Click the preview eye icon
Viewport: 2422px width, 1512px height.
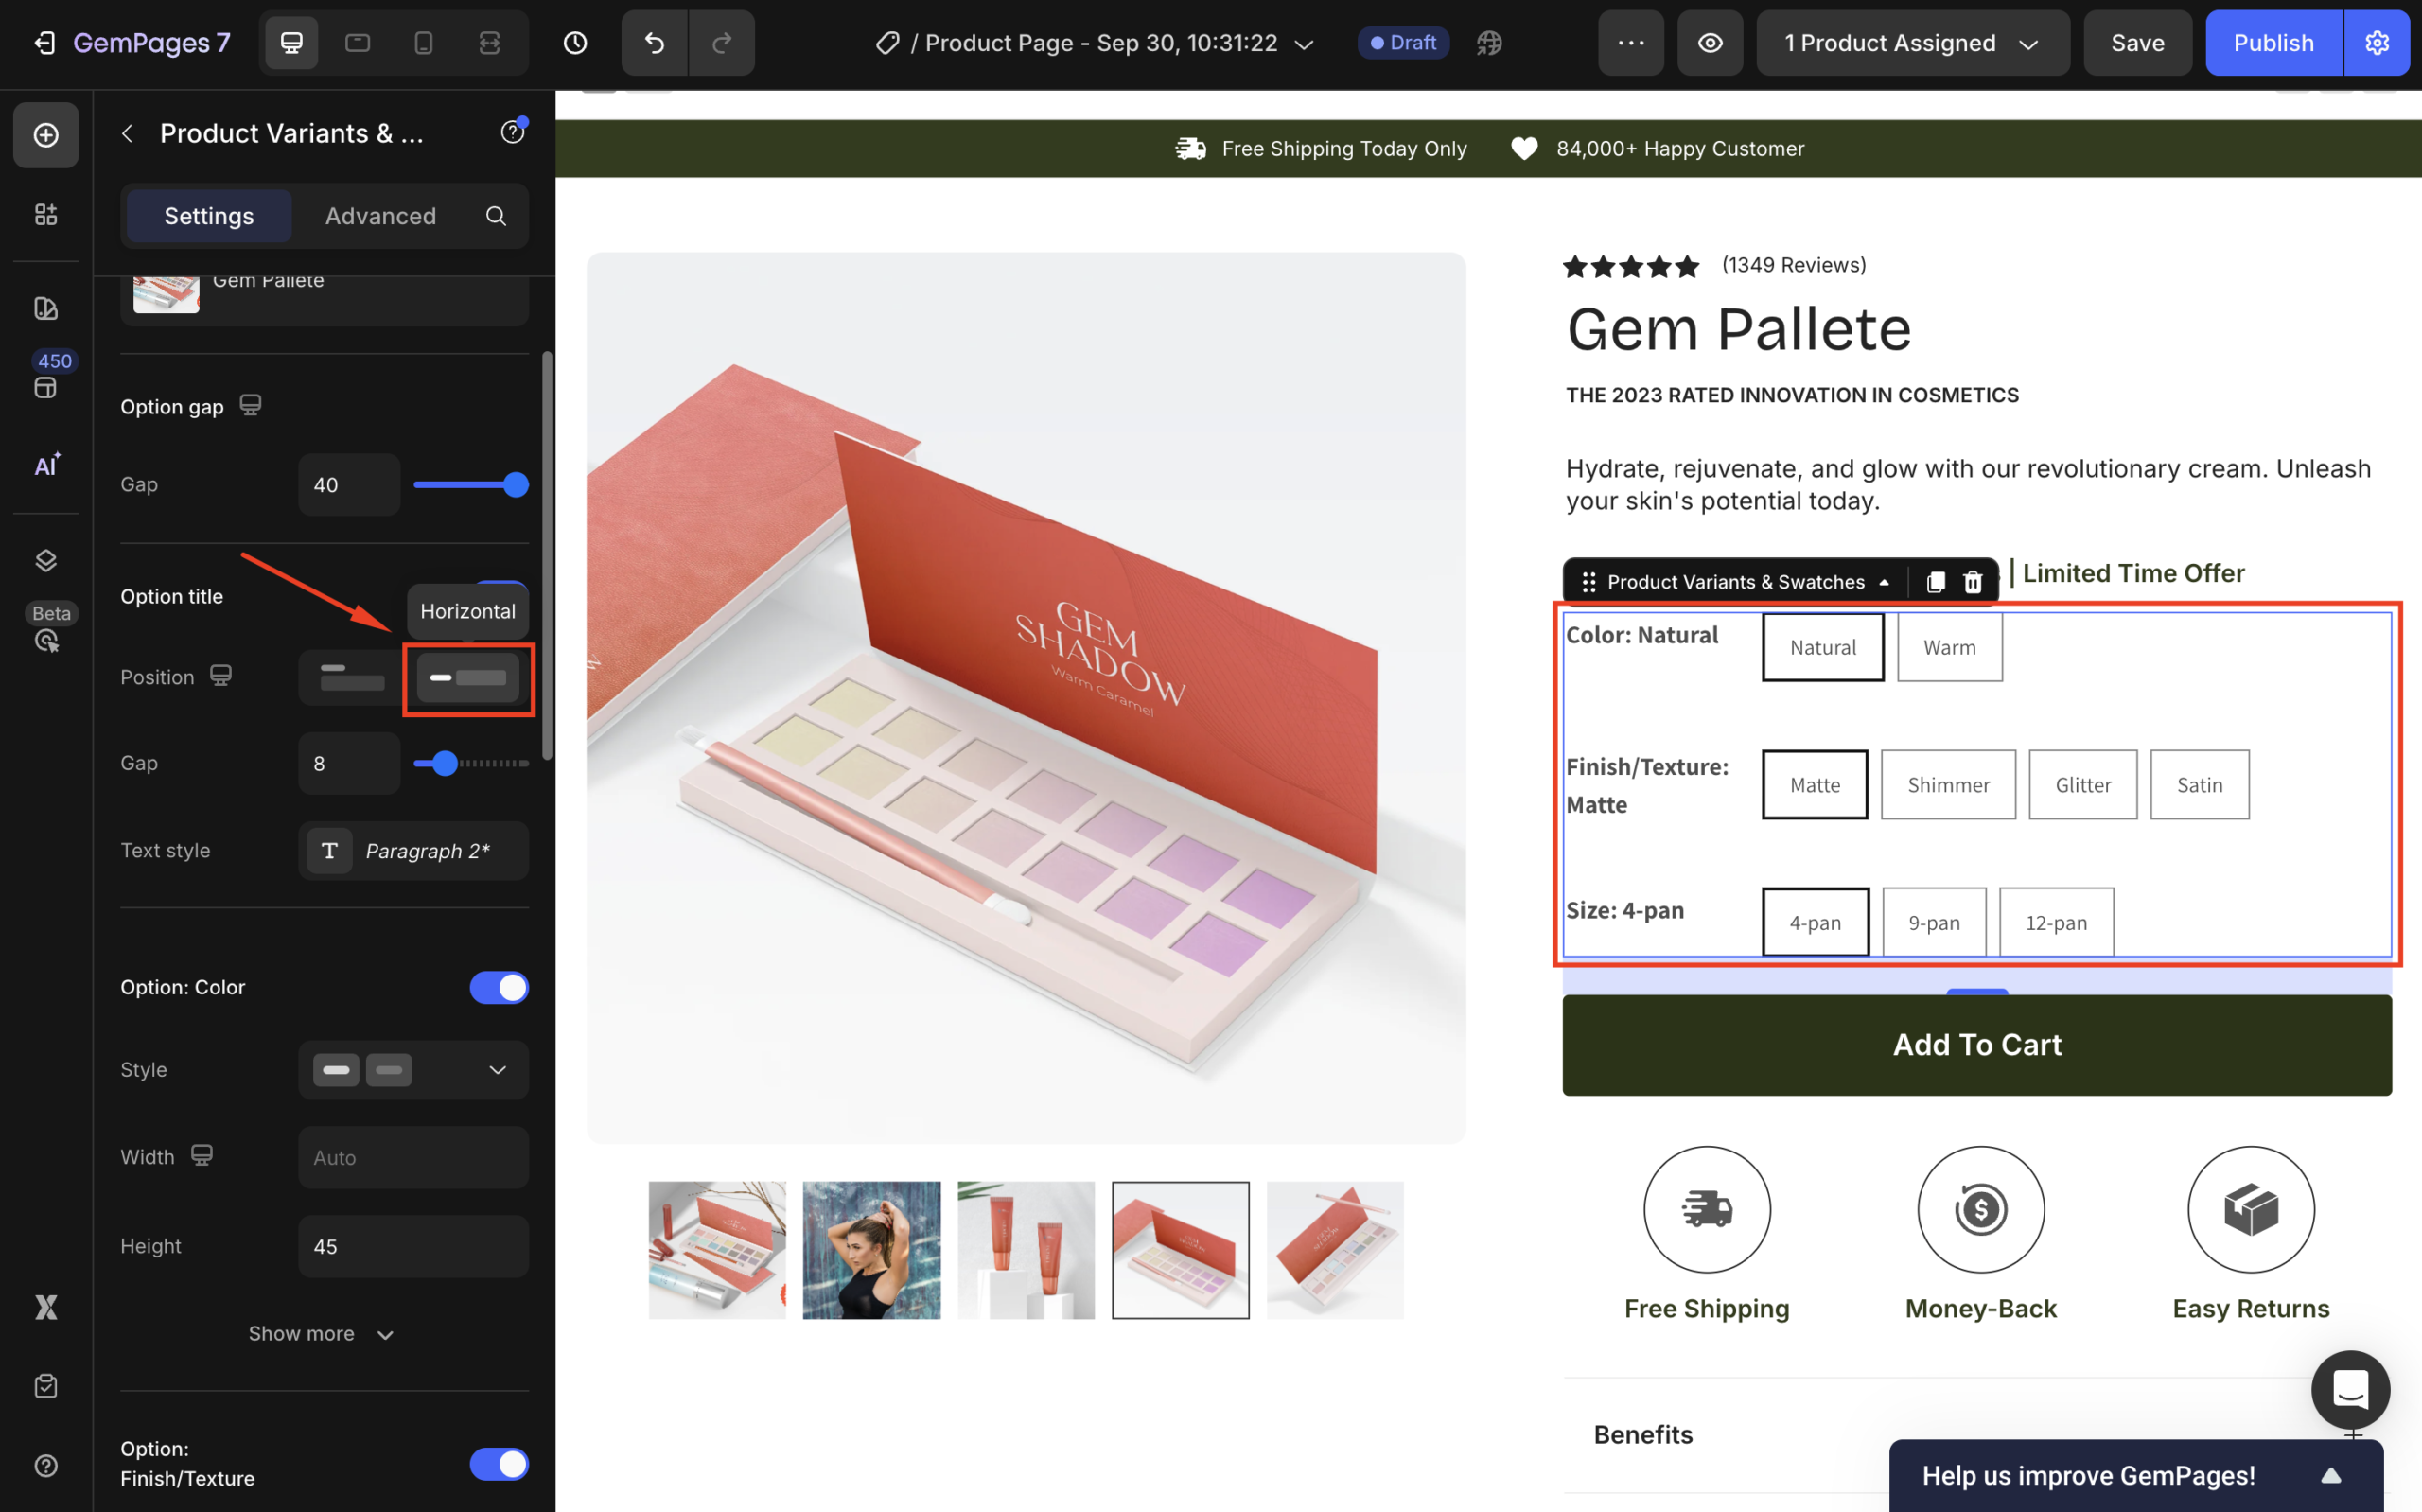1711,43
